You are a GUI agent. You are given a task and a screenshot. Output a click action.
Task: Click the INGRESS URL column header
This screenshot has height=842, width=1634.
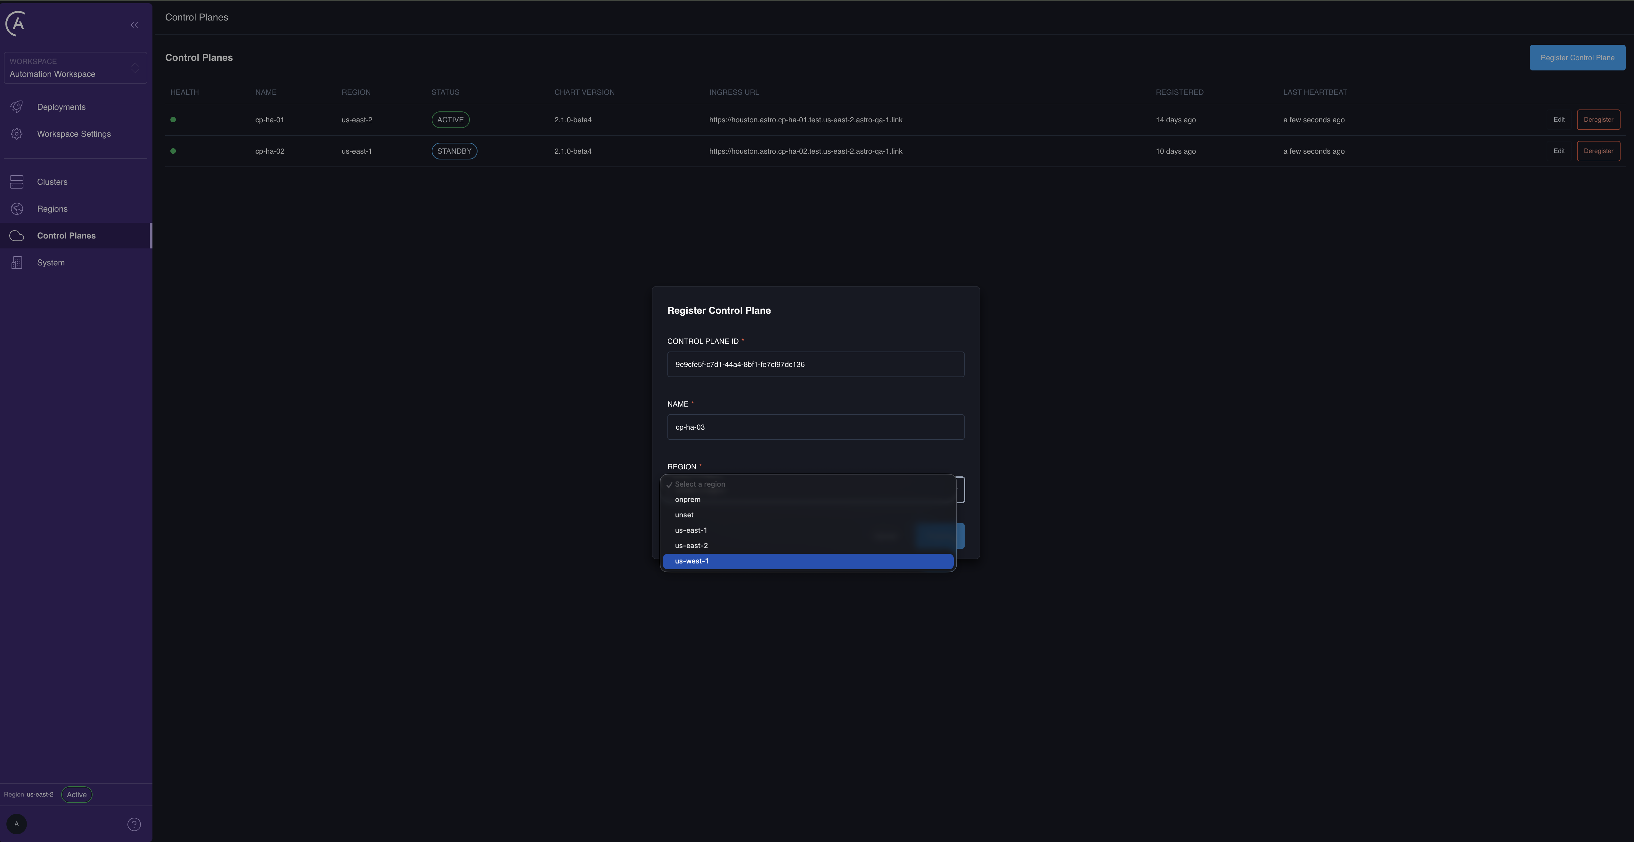pyautogui.click(x=734, y=93)
